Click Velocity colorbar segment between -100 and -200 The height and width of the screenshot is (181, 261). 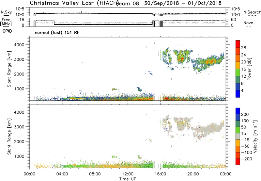[238, 155]
